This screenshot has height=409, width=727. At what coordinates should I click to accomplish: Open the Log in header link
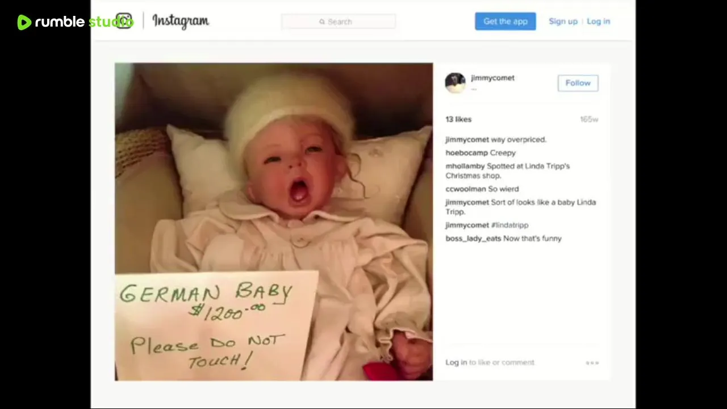coord(598,22)
